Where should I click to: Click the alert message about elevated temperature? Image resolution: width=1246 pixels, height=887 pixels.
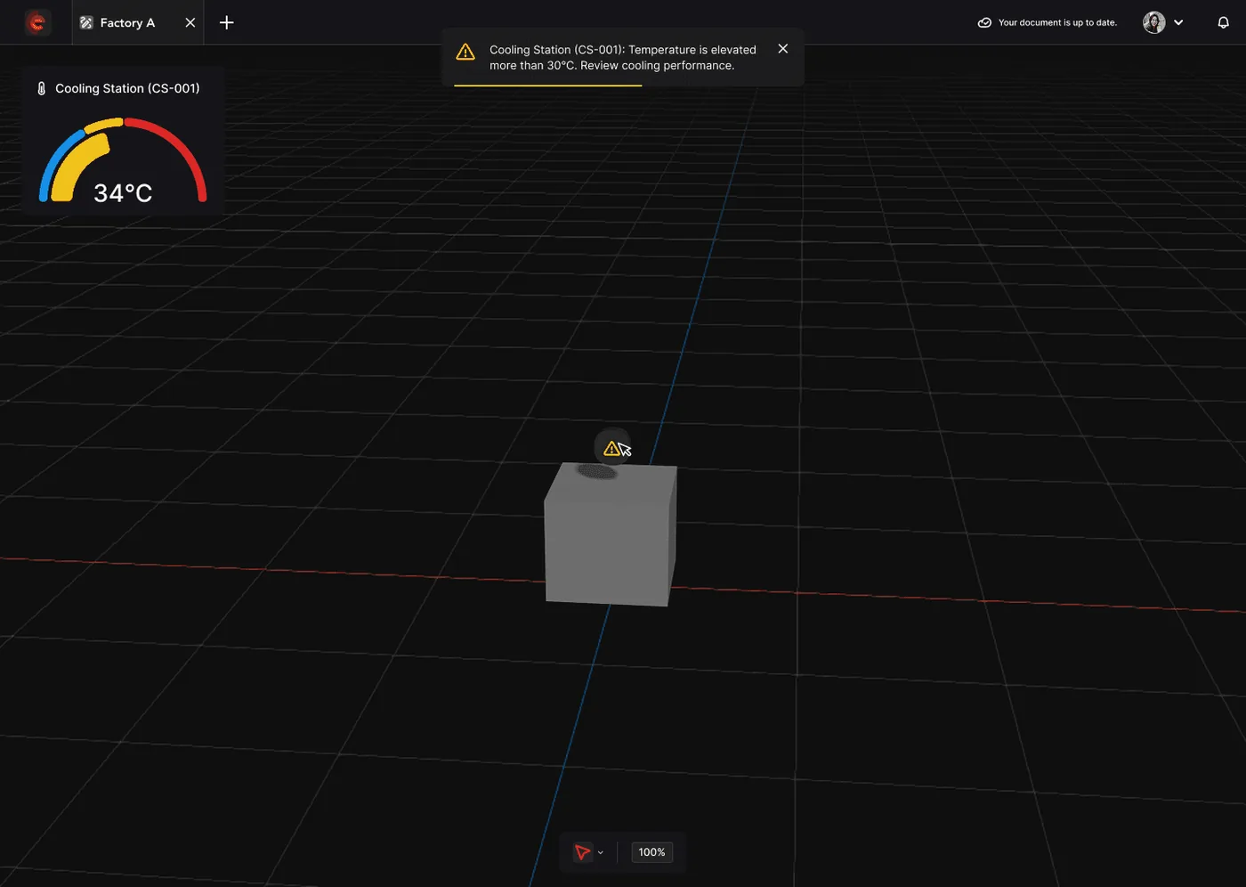click(x=623, y=58)
